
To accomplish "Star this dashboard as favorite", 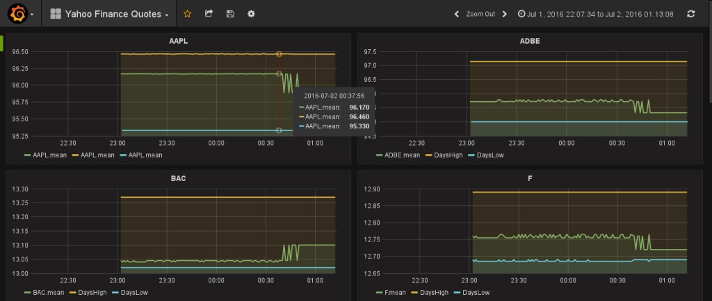I will (x=187, y=14).
